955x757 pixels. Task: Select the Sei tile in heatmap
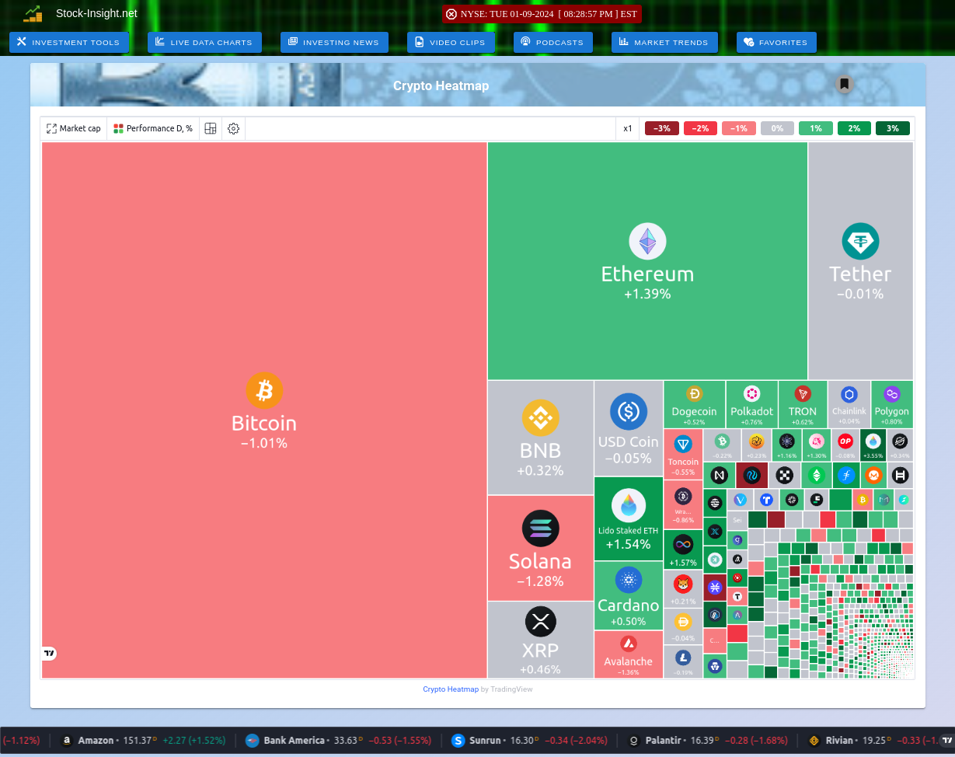(737, 520)
